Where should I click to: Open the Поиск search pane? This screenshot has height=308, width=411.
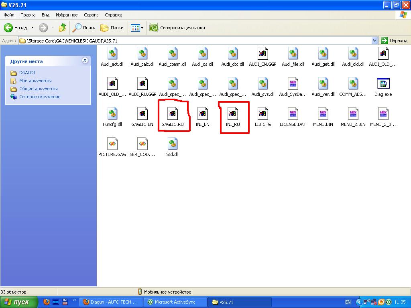(x=84, y=28)
